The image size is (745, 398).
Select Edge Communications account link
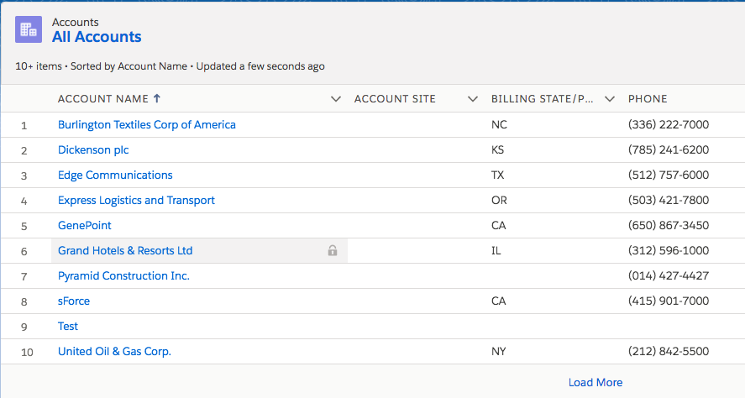tap(115, 175)
